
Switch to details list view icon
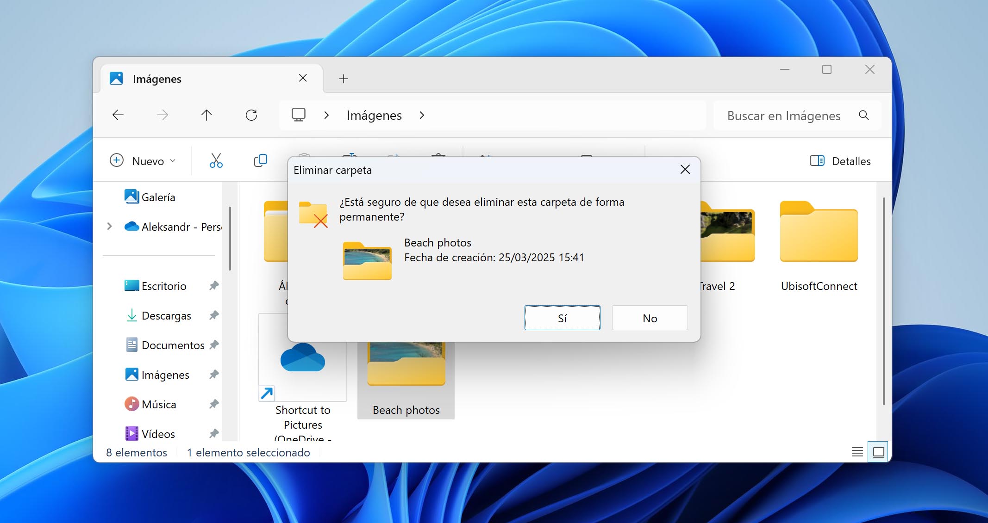pos(857,452)
